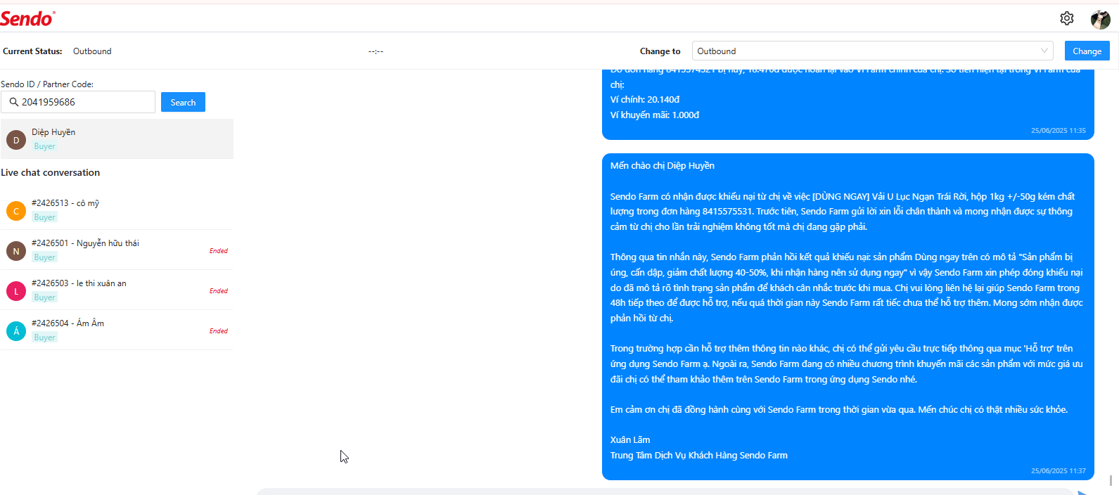This screenshot has width=1119, height=495.
Task: Click the Outbound current status value
Action: pyautogui.click(x=92, y=51)
